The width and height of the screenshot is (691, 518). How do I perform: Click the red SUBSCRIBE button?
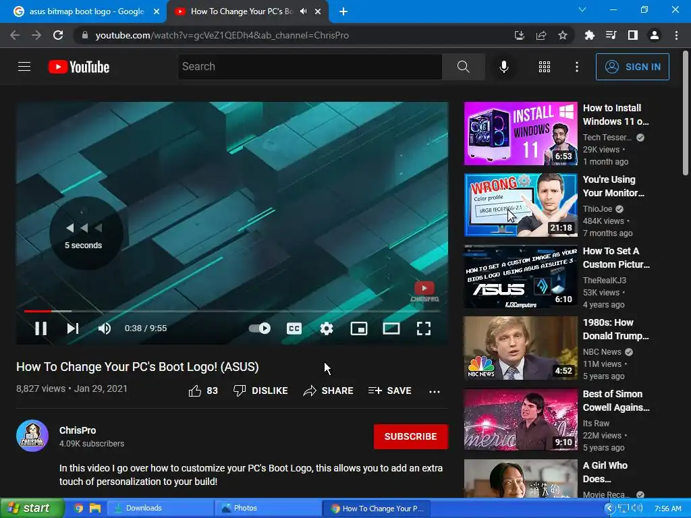click(411, 436)
